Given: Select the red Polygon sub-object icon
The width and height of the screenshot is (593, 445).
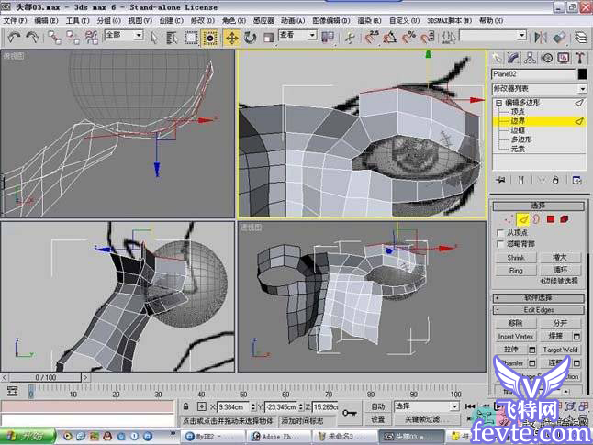Looking at the screenshot, I should 550,219.
